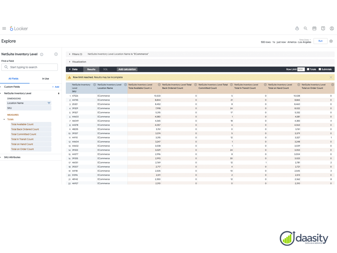Select Total on Order Count measure
Image resolution: width=337 pixels, height=253 pixels.
click(x=31, y=149)
